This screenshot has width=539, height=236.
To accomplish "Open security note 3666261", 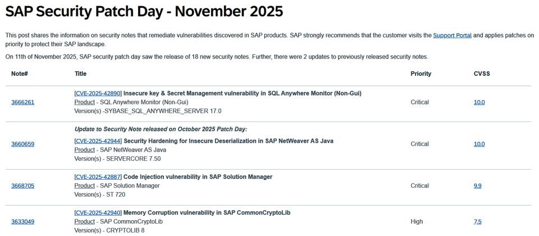I will [22, 102].
